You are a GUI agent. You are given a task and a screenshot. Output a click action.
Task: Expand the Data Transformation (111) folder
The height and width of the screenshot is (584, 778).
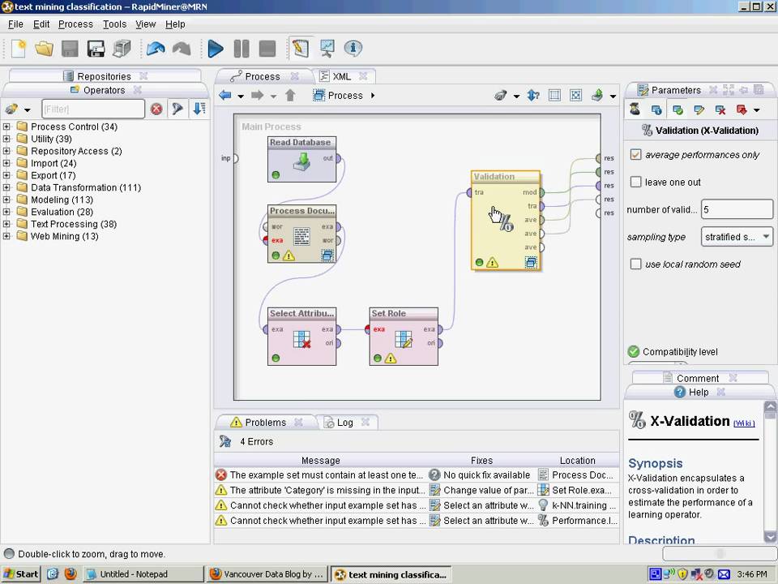point(6,187)
